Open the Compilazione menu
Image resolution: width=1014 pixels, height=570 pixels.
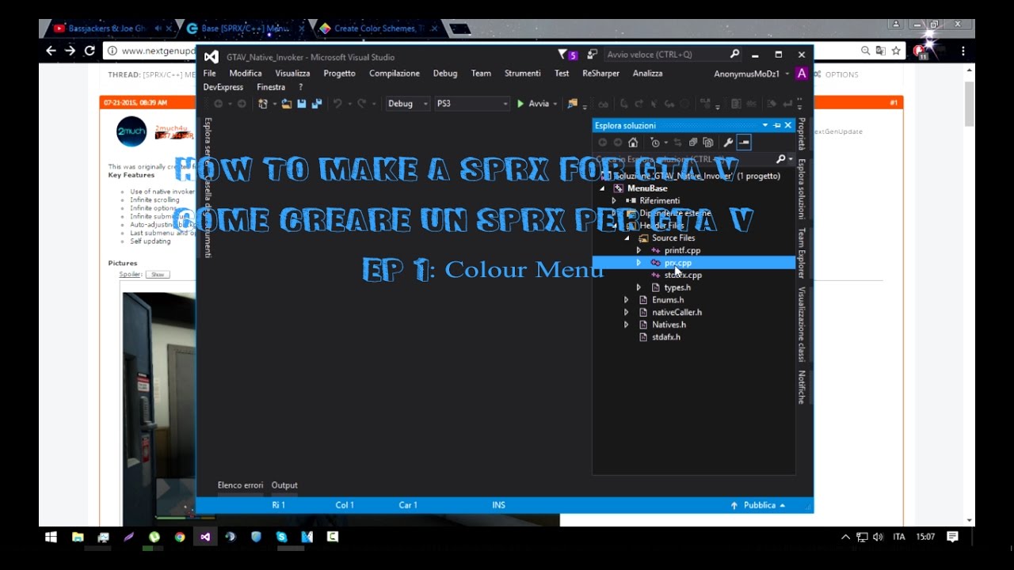pyautogui.click(x=395, y=74)
